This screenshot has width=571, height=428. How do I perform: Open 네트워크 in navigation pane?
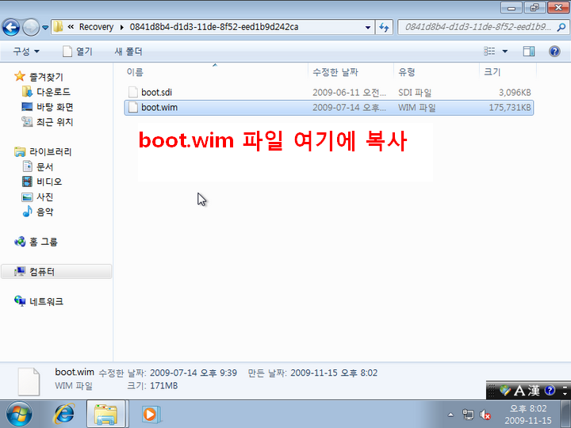pos(46,301)
